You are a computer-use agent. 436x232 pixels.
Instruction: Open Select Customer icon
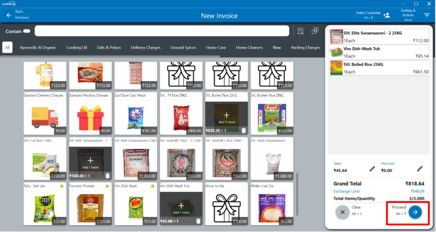pyautogui.click(x=386, y=15)
